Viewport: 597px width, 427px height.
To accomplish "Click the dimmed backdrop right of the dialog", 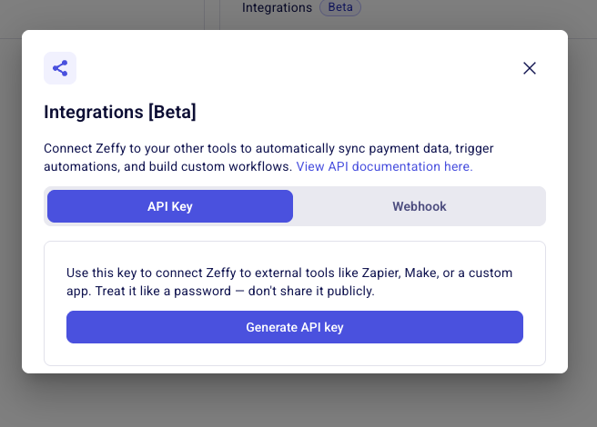I will click(582, 227).
